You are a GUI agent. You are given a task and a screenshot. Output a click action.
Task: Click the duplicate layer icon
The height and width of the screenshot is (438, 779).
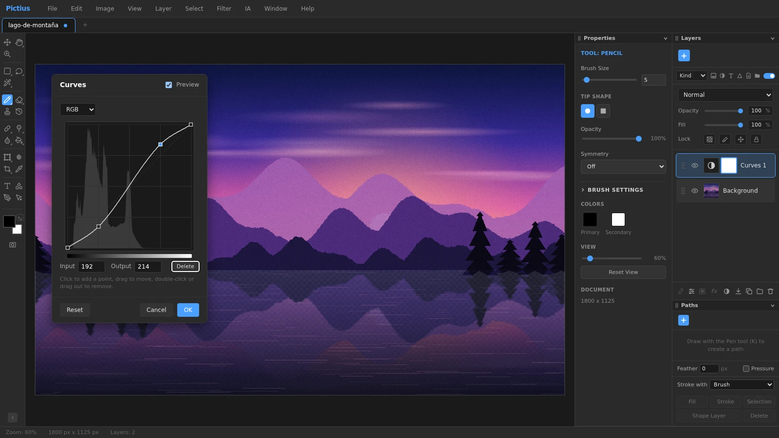[749, 292]
